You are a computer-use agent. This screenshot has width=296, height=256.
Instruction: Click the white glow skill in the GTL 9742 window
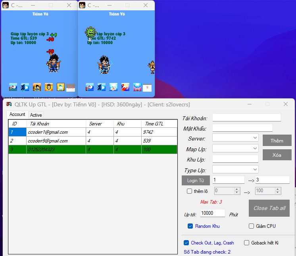113,87
